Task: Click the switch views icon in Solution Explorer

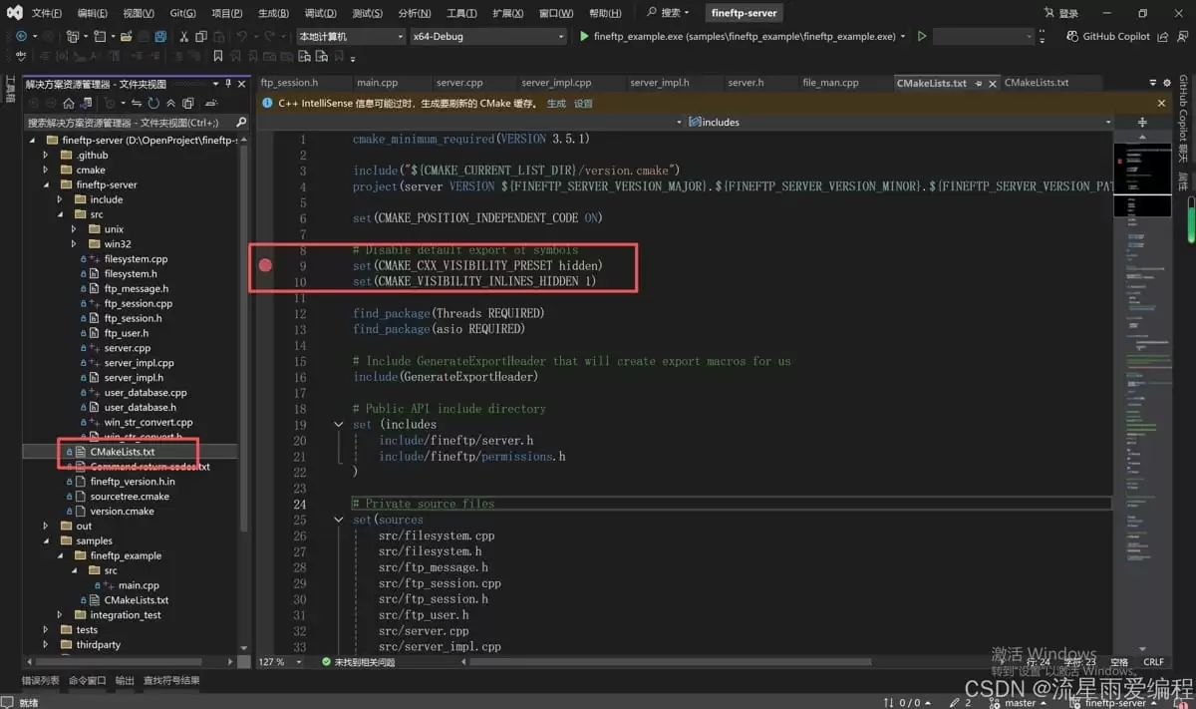Action: click(x=86, y=103)
